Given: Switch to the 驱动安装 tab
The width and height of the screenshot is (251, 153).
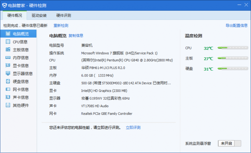Looking at the screenshot, I should coord(39,15).
